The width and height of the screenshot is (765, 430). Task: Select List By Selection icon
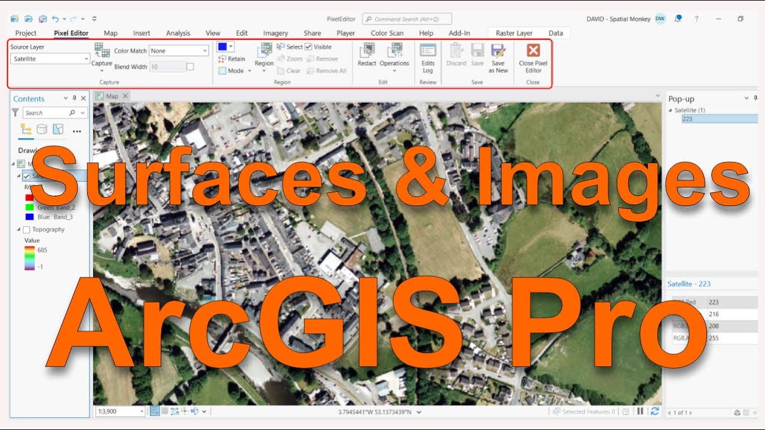[58, 129]
